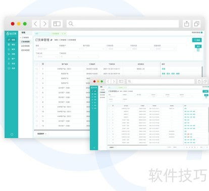The image size is (209, 191).
Task: Go forward using front window's right arrow
Action: [x=114, y=82]
